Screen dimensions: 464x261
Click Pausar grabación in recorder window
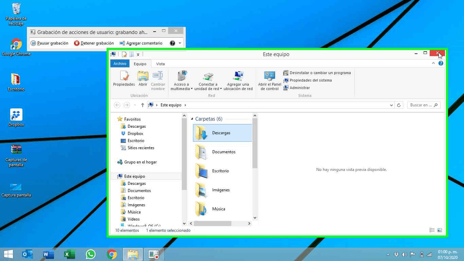[x=50, y=43]
